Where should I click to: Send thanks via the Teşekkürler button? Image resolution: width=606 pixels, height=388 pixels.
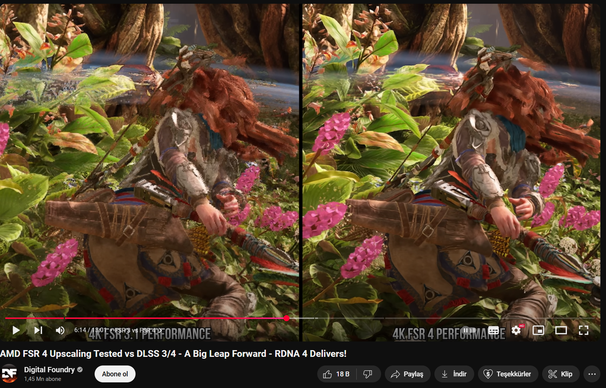tap(508, 374)
